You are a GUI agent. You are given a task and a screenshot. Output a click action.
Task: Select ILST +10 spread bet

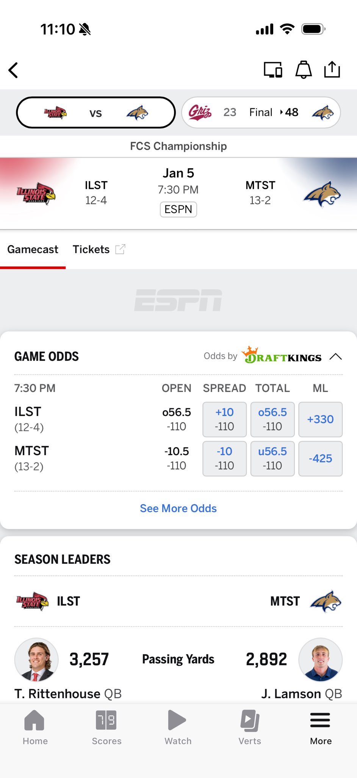click(x=224, y=419)
